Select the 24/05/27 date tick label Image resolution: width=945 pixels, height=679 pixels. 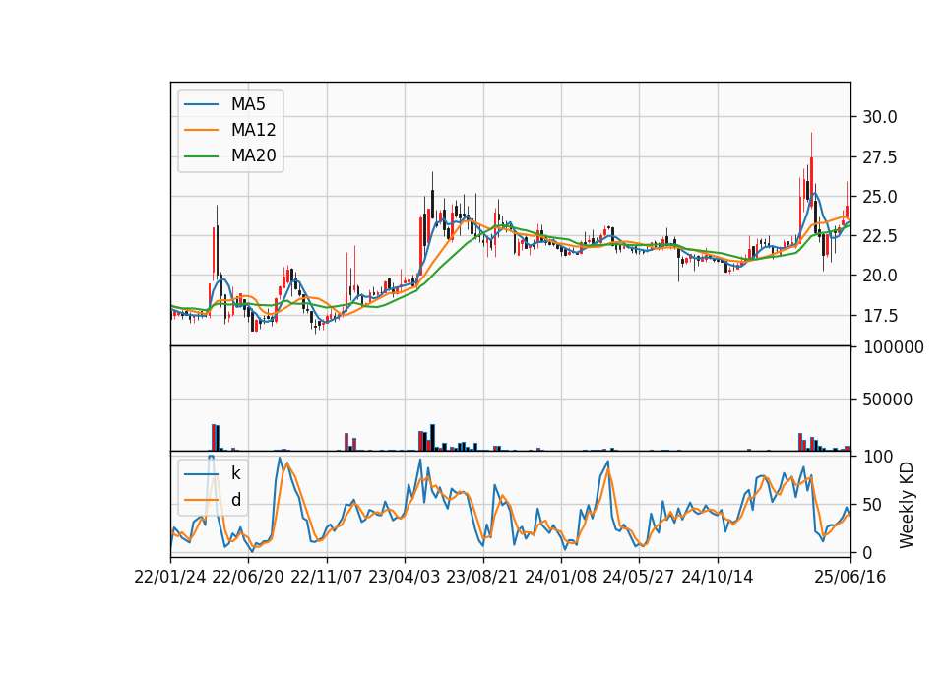pyautogui.click(x=639, y=578)
